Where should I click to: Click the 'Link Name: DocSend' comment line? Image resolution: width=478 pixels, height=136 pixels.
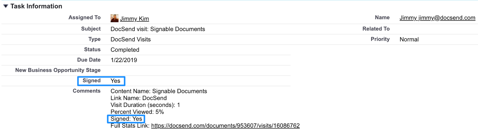pos(139,98)
